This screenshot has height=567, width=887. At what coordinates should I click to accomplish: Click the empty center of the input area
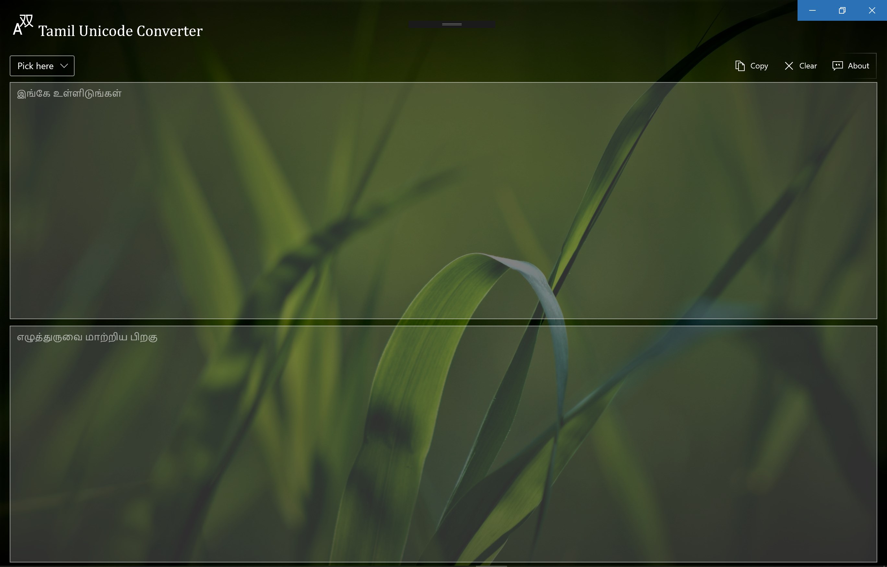(443, 200)
